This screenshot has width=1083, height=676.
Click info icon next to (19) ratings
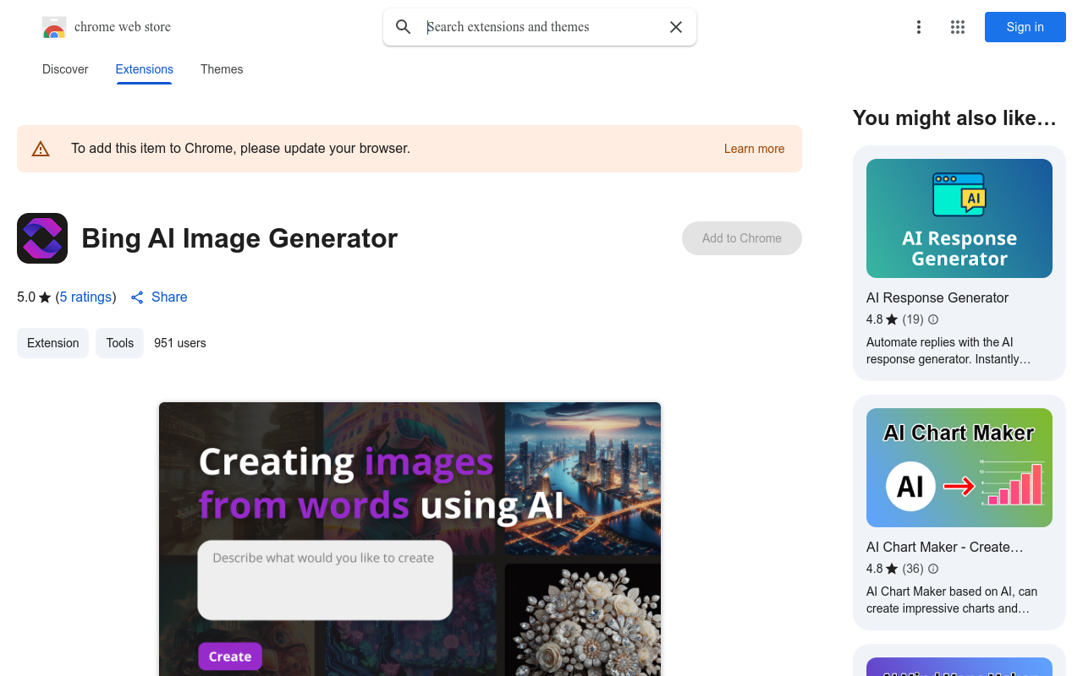pos(933,319)
